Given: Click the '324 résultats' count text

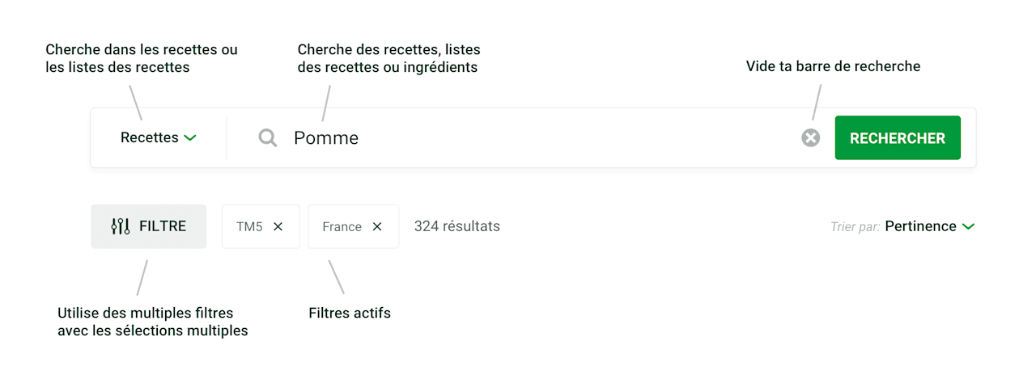Looking at the screenshot, I should [x=457, y=226].
